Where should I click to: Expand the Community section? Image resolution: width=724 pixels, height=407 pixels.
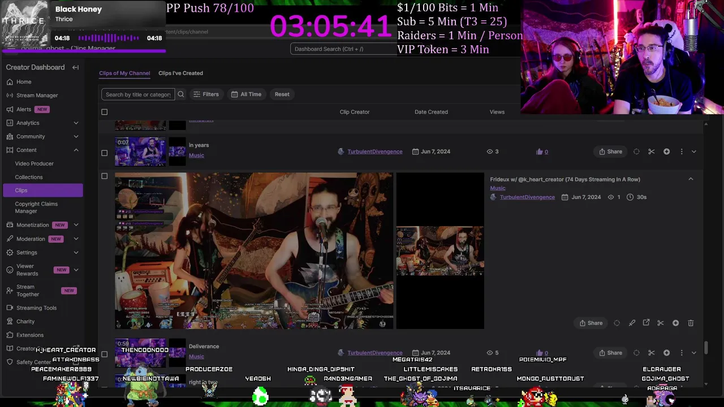click(76, 136)
